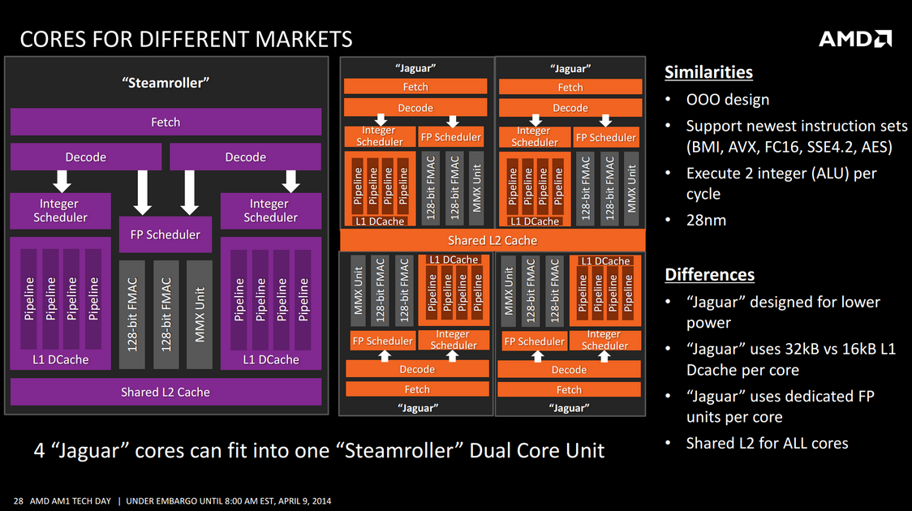Click "Support newest instruction sets" bullet text
912x511 pixels.
tap(796, 126)
